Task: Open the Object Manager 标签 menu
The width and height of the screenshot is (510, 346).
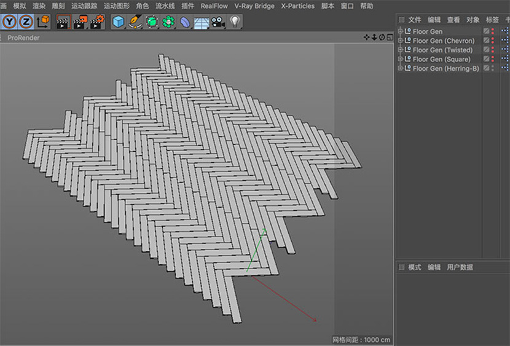Action: [492, 20]
